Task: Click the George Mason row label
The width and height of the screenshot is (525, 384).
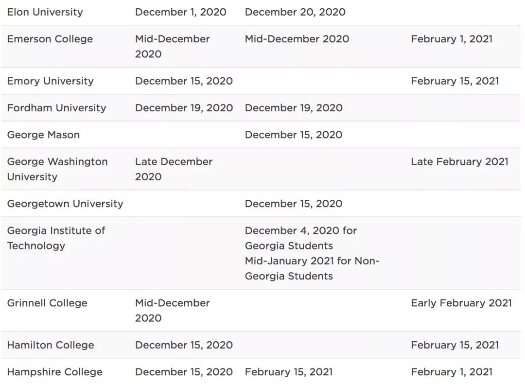Action: [x=43, y=135]
